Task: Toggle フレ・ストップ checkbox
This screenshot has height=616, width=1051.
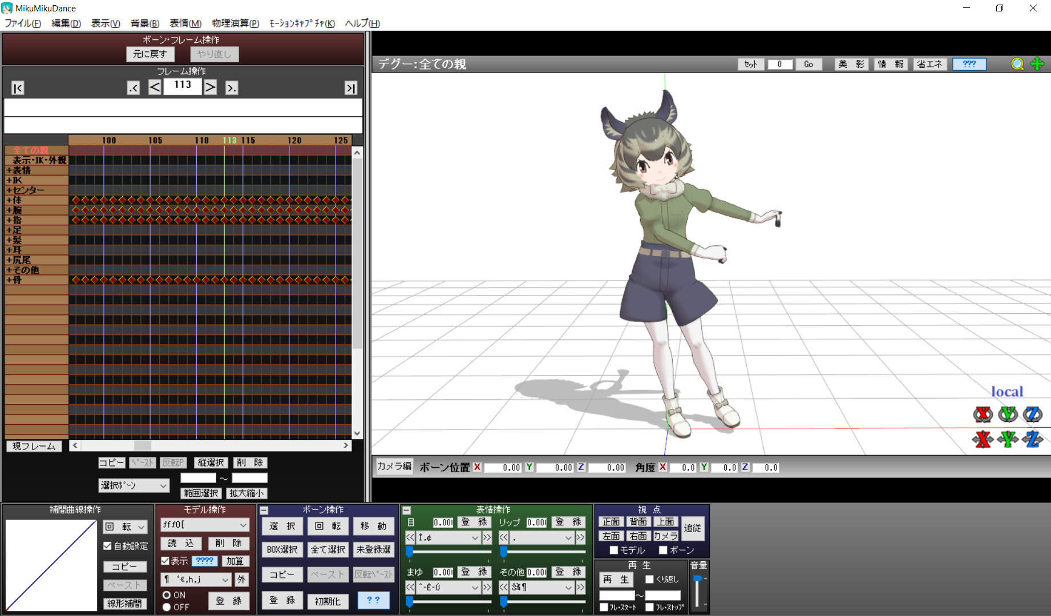Action: click(x=649, y=607)
